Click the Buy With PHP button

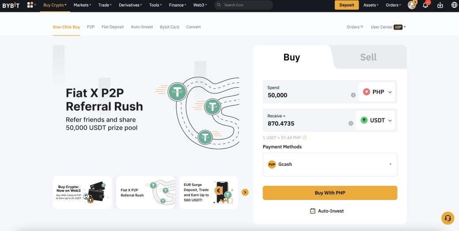(x=330, y=193)
